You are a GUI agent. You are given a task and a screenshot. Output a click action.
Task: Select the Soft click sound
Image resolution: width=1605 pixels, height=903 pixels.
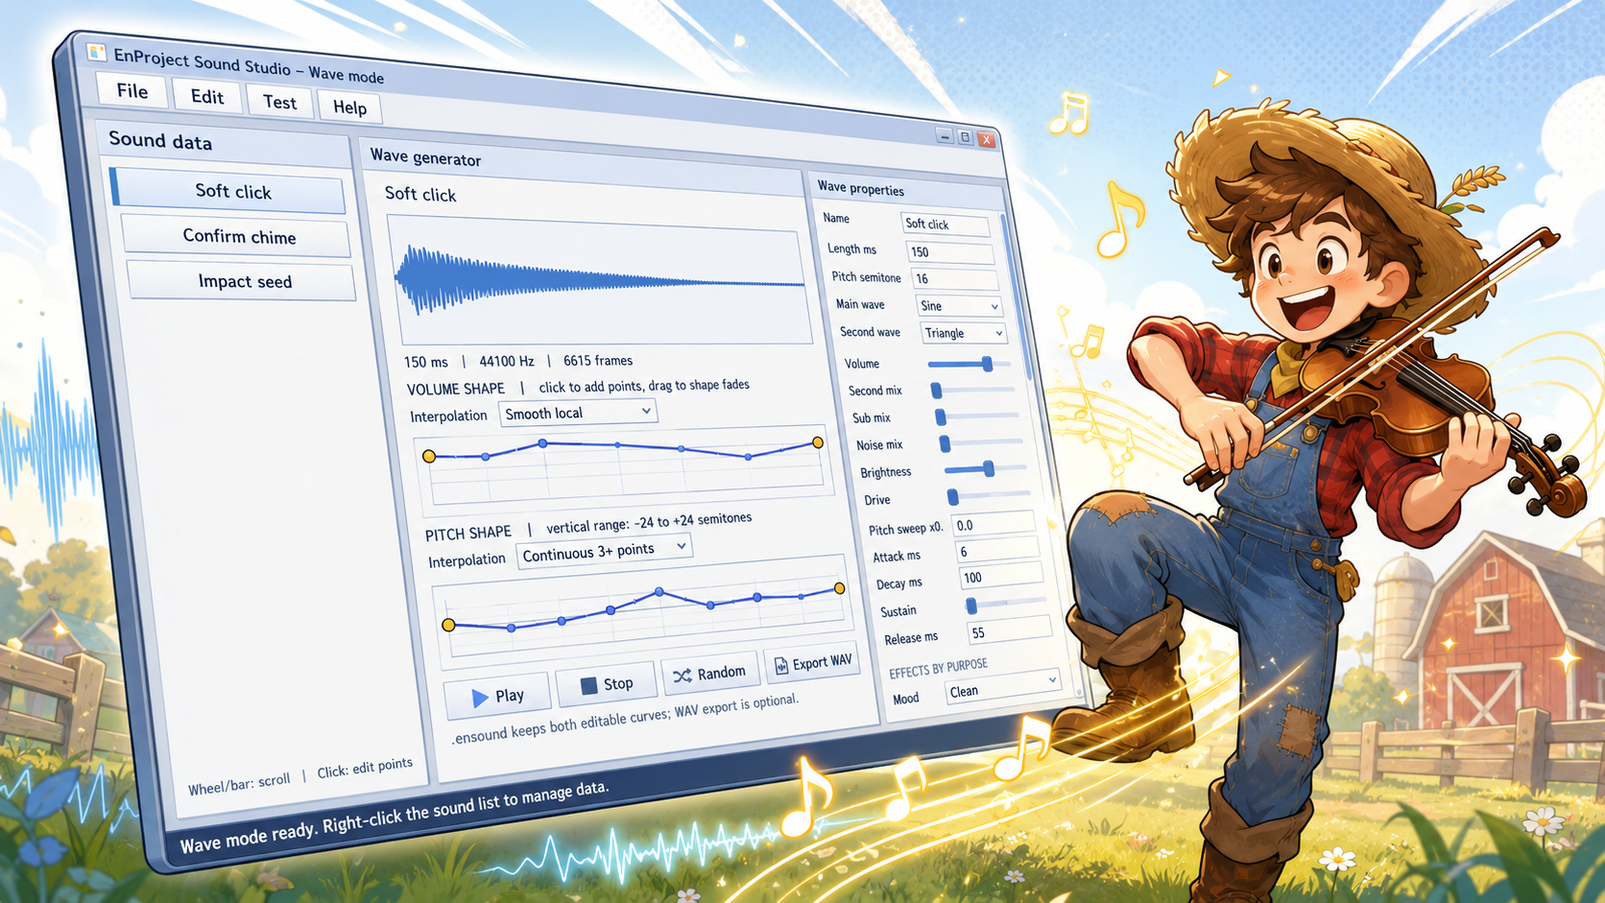coord(228,191)
